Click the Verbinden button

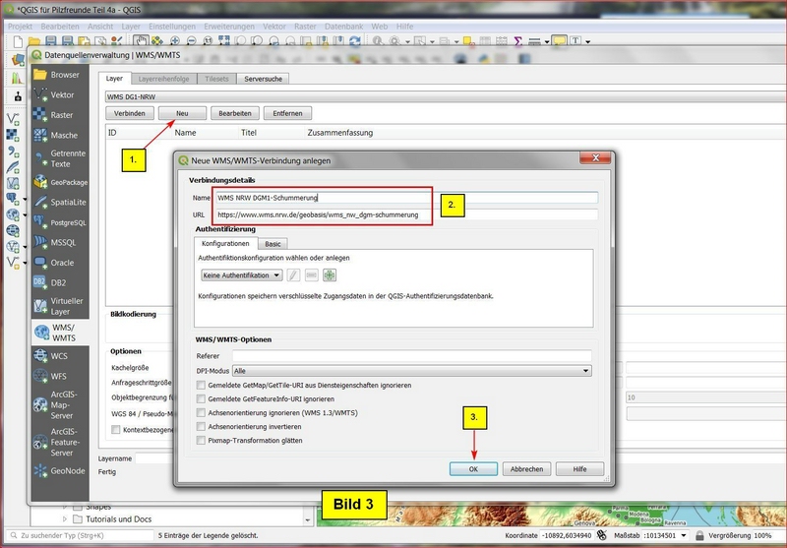[130, 113]
